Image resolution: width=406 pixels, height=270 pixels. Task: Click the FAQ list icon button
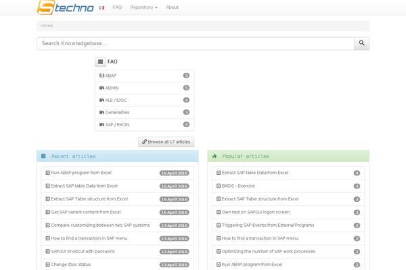tap(100, 61)
